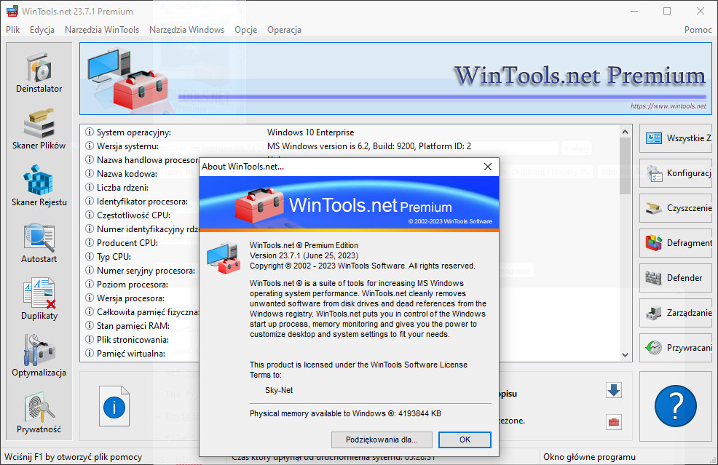Open the Optymalizacja tool
The height and width of the screenshot is (465, 718).
(x=39, y=357)
